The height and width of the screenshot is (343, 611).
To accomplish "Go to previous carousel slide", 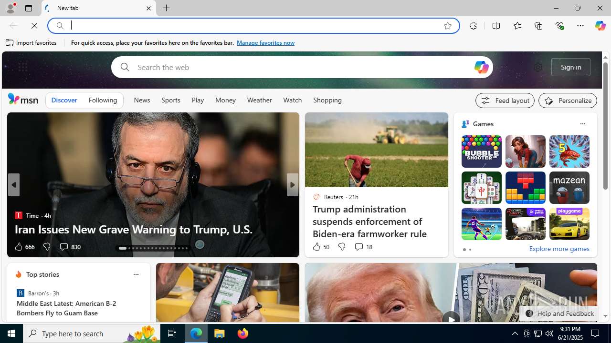I will coord(13,185).
